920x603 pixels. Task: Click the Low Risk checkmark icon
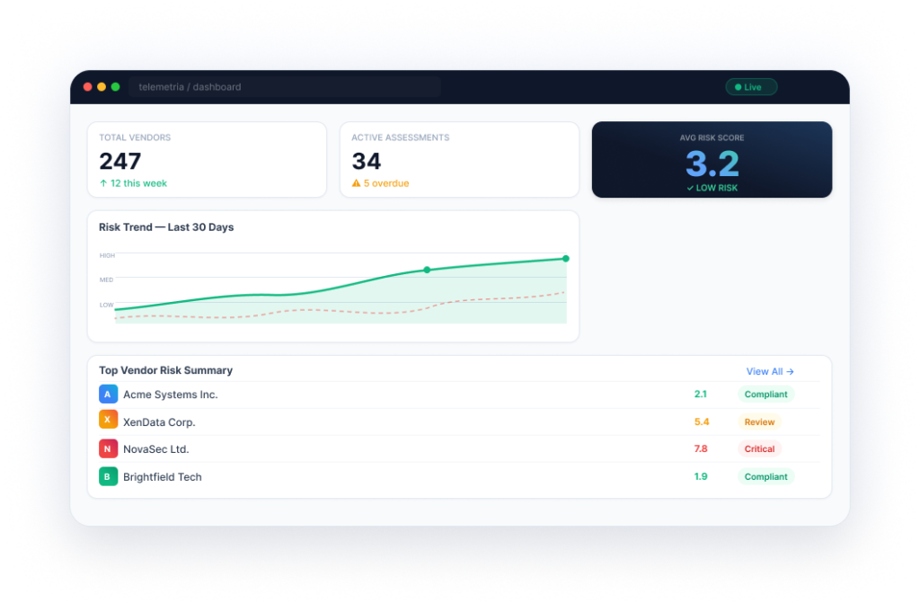[x=689, y=188]
